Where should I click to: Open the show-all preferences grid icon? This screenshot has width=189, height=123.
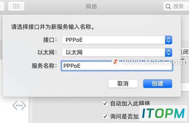point(16,6)
